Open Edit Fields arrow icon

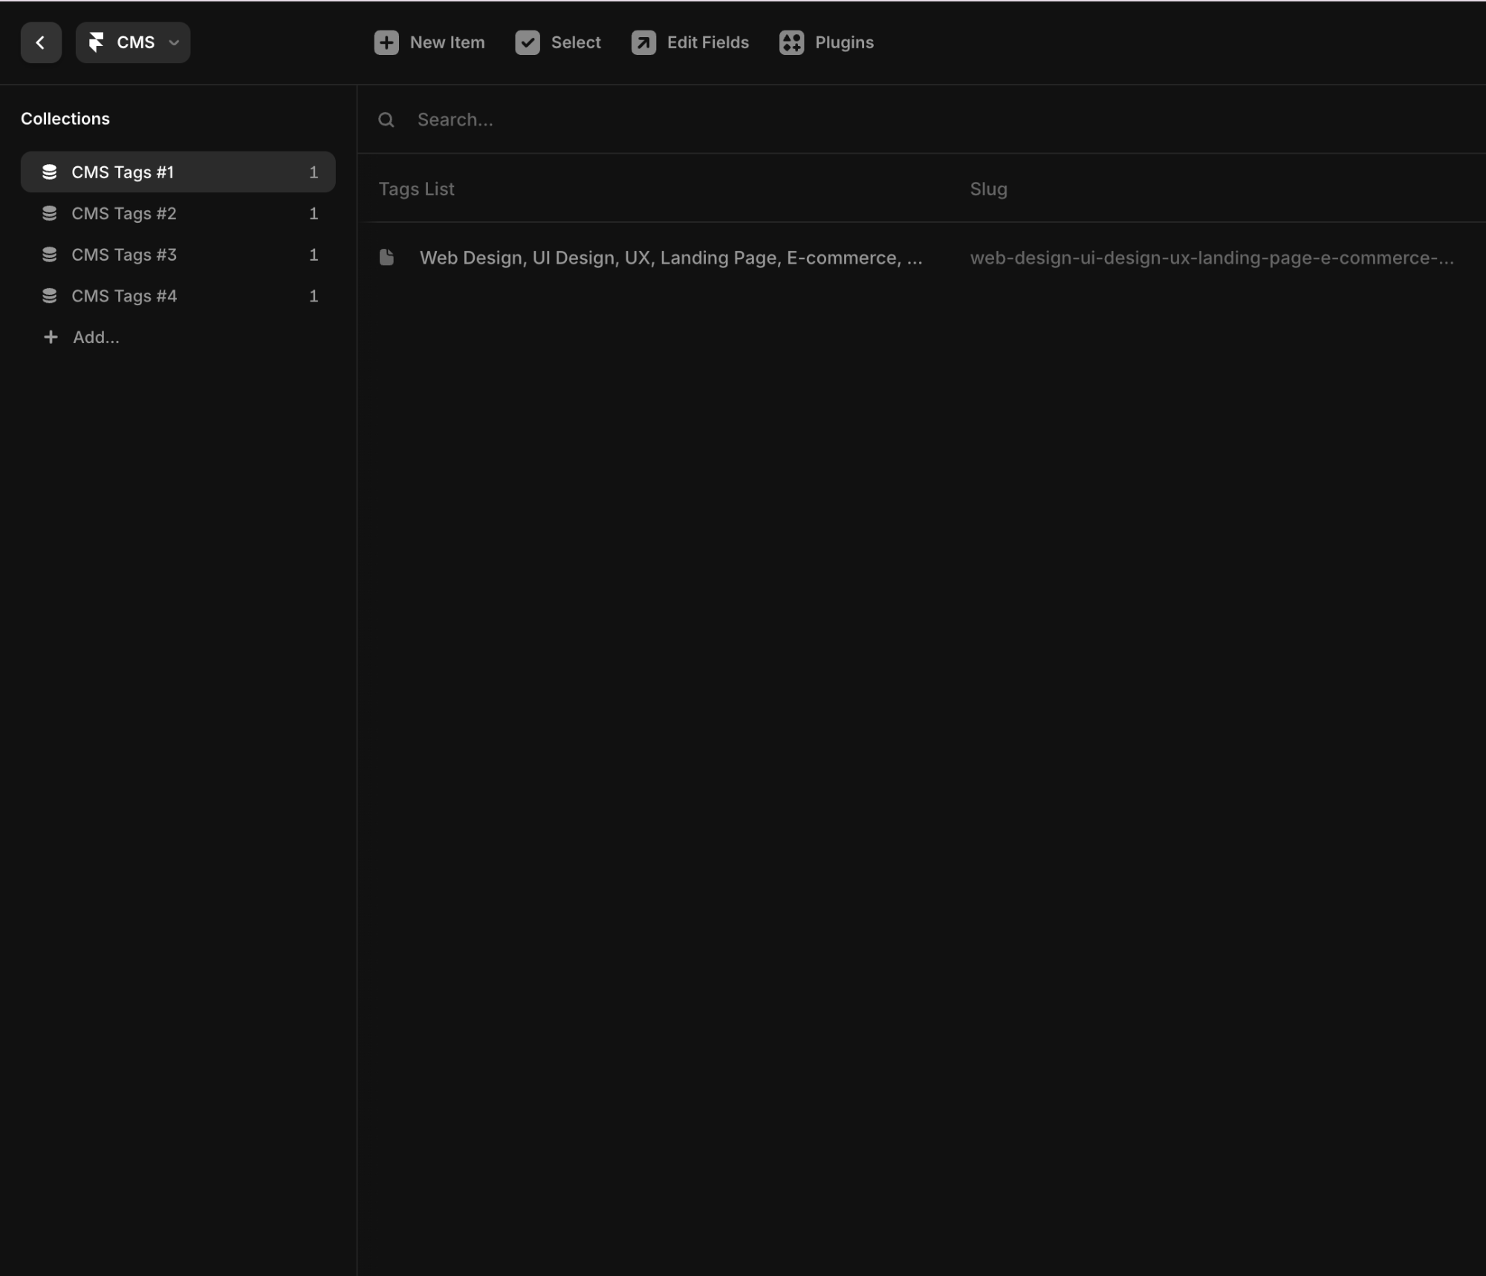tap(643, 42)
